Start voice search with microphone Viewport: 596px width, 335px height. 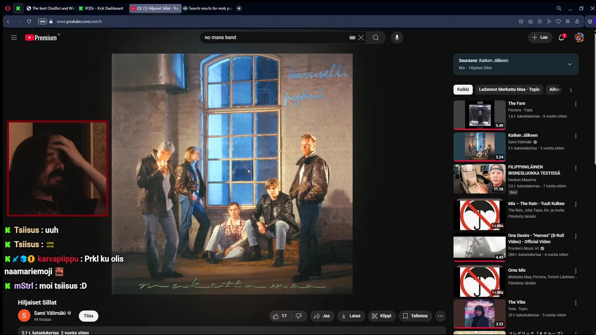[397, 38]
